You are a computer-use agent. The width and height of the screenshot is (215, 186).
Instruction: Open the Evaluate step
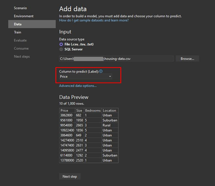coord(20,40)
